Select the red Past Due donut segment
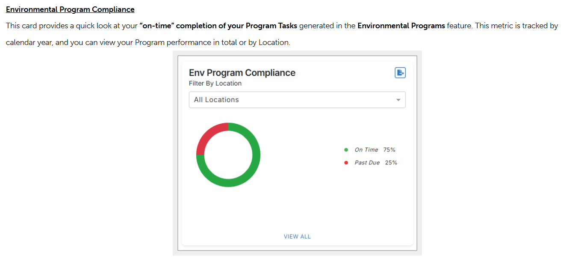The width and height of the screenshot is (572, 265). (207, 135)
